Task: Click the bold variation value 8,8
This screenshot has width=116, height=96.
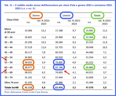Action: pos(44,87)
